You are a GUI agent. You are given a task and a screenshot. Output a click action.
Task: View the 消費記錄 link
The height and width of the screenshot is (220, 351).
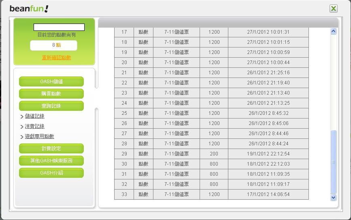[x=35, y=126]
